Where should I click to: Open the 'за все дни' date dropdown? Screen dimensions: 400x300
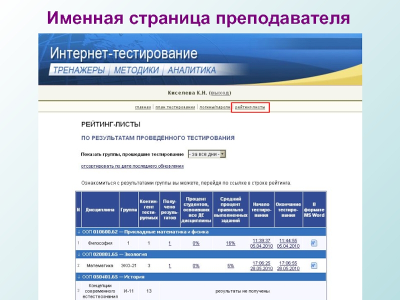pyautogui.click(x=207, y=154)
